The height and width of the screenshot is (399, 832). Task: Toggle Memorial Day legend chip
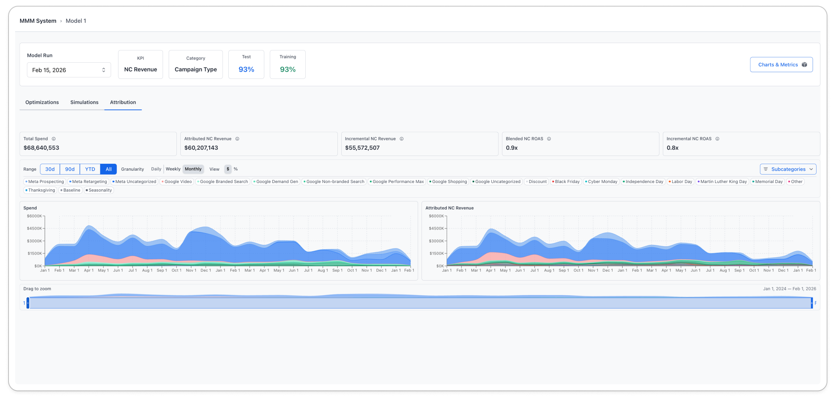tap(768, 182)
